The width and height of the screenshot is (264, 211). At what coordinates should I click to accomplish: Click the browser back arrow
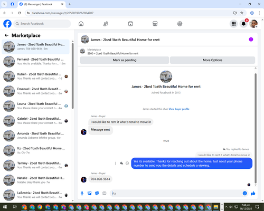coord(5,13)
